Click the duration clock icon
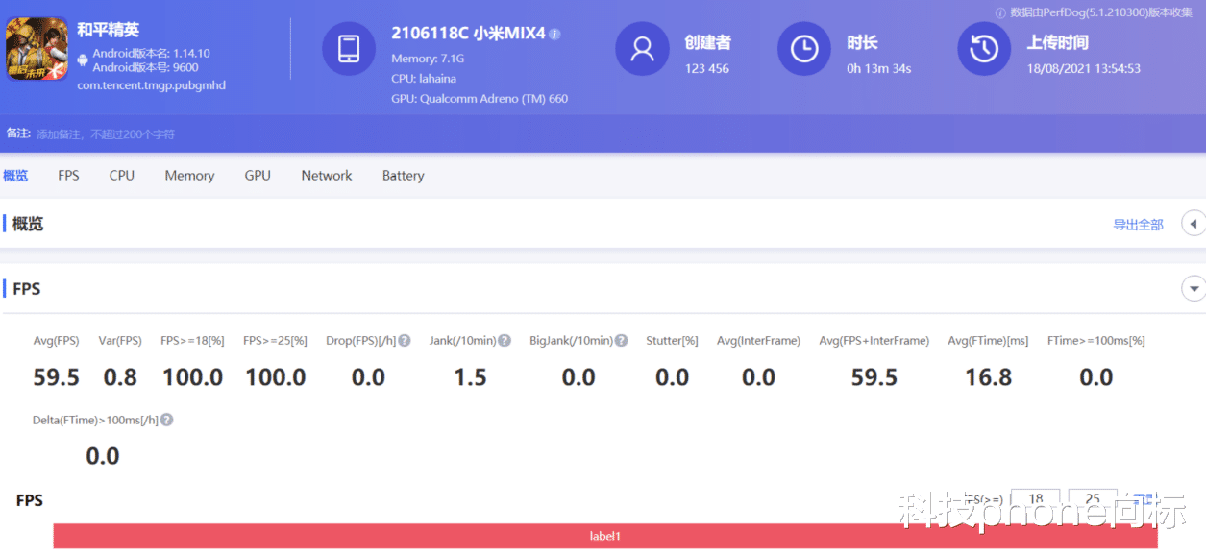 point(803,49)
